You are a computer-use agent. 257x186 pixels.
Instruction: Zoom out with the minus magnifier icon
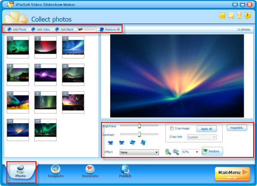[176, 152]
